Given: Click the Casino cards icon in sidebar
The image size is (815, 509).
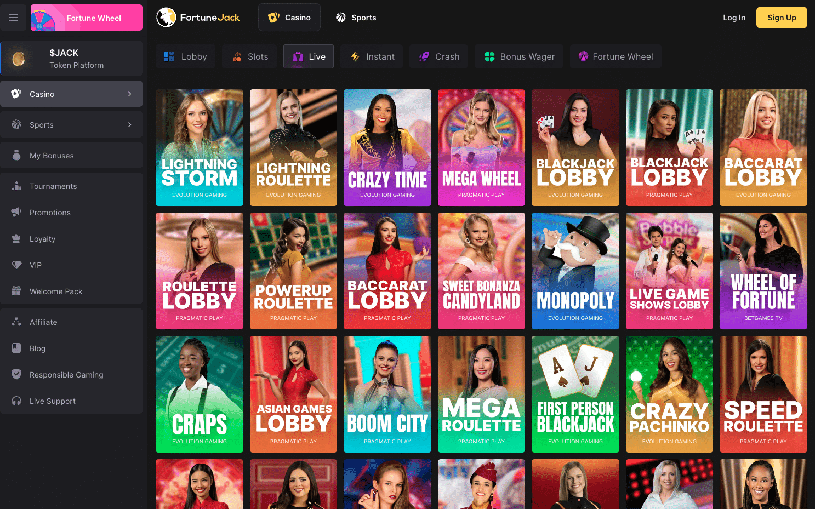Looking at the screenshot, I should coord(16,94).
